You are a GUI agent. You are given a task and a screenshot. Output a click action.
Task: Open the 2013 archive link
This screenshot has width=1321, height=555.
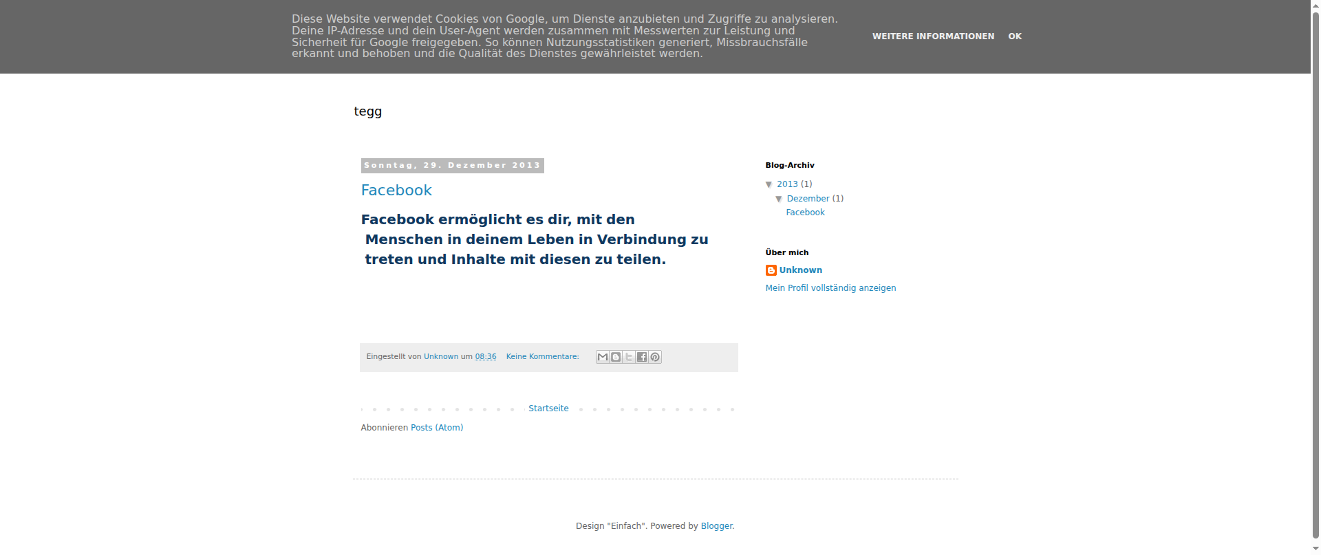787,184
